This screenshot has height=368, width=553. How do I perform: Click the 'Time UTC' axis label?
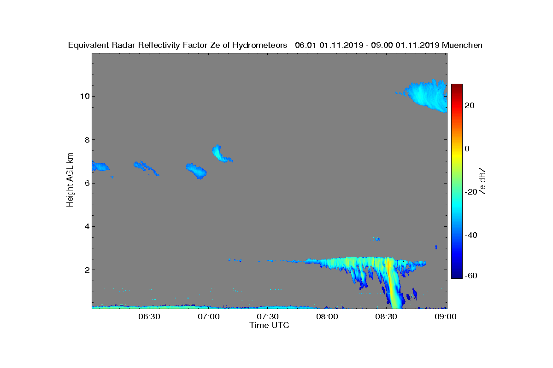[x=270, y=325]
